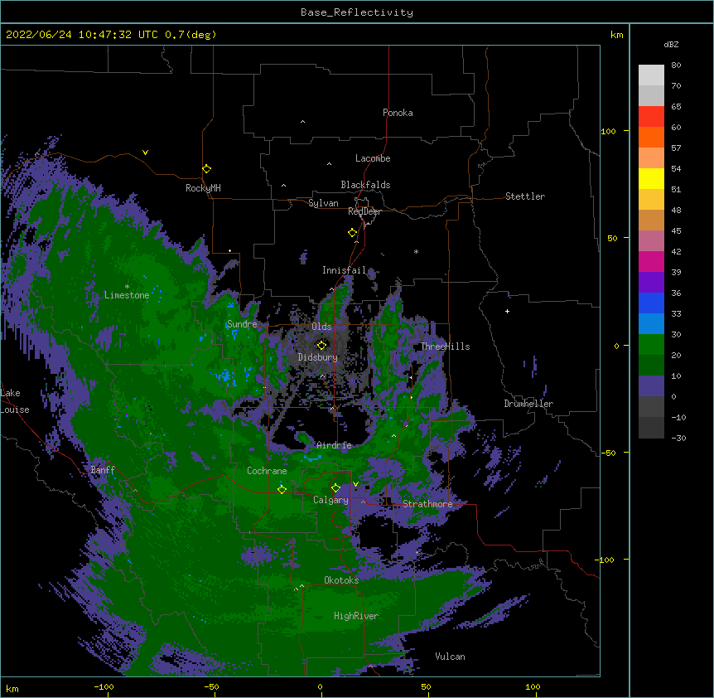Click the blue 33–36 dBZ legend swatch

651,303
